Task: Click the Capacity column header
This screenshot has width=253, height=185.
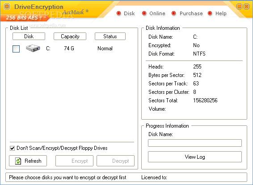Action: coord(70,36)
